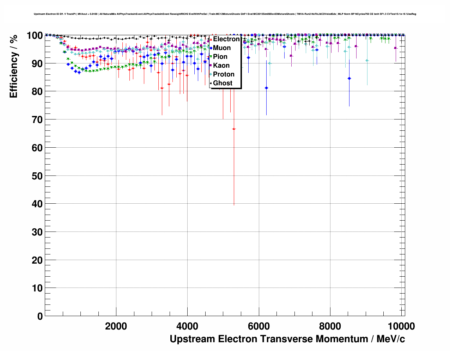Click the small plot title text at top
The width and height of the screenshot is (450, 351).
pos(225,14)
